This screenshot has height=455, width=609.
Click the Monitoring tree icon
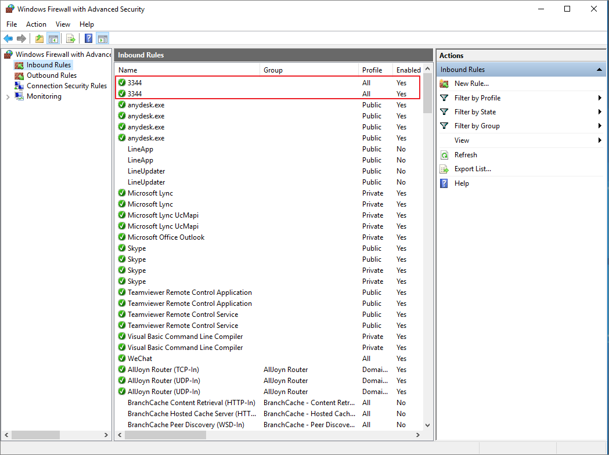(19, 96)
